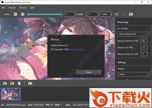152x108 pixels.
Task: Start processing with the video camera icon
Action: tap(30, 83)
